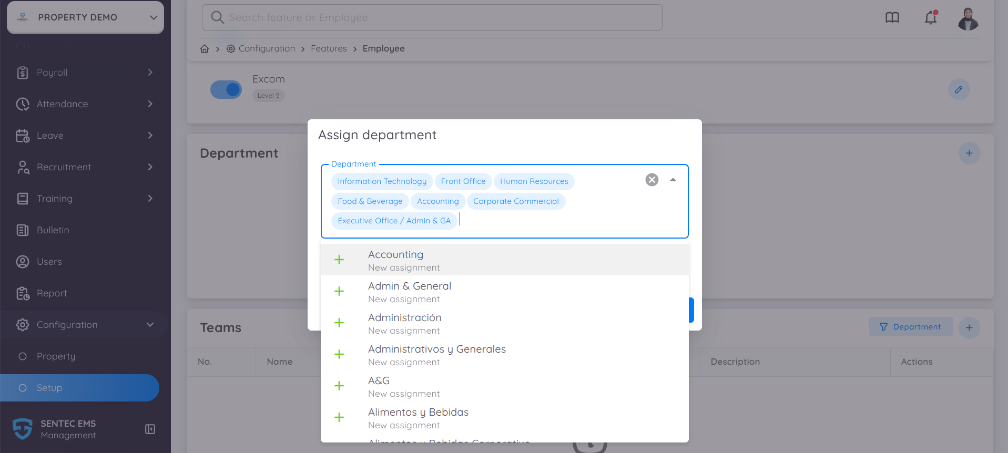Viewport: 1008px width, 453px height.
Task: Click the Report clipboard icon
Action: click(23, 293)
